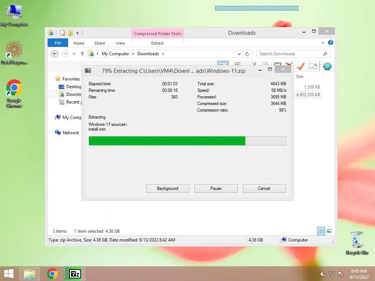
Task: Go up one level with the Up arrow
Action: [82, 54]
